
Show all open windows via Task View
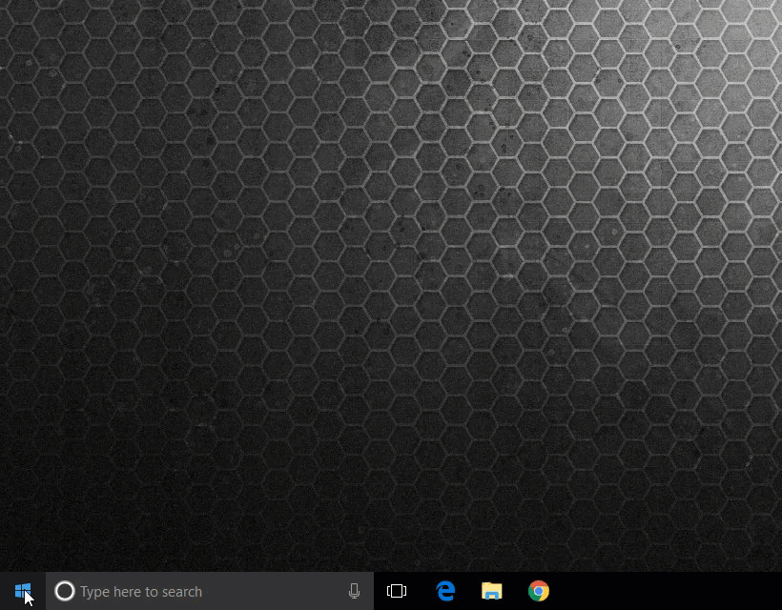397,591
